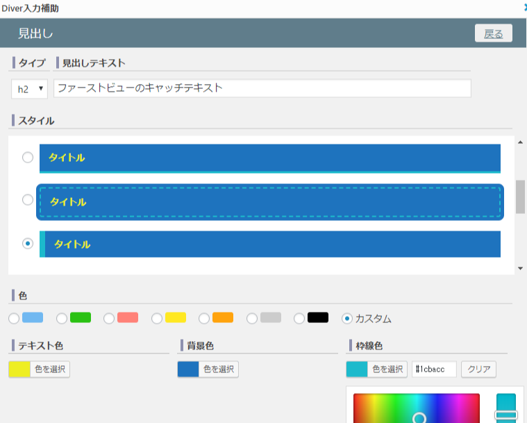This screenshot has width=527, height=423.
Task: Choose the orange color preset
Action: click(x=204, y=318)
